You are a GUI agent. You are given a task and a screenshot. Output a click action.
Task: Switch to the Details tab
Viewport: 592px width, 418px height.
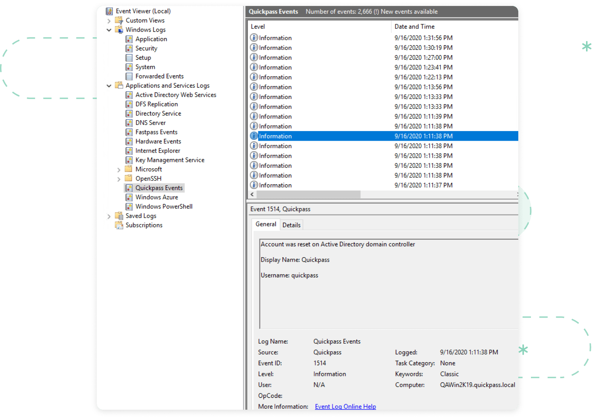coord(292,225)
